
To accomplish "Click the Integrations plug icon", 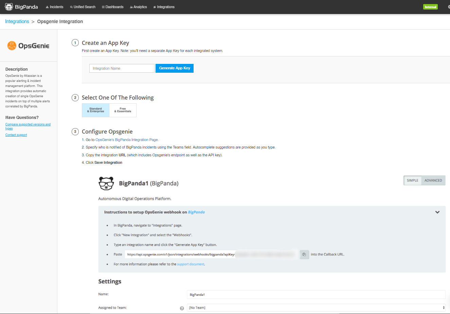I will [x=155, y=7].
